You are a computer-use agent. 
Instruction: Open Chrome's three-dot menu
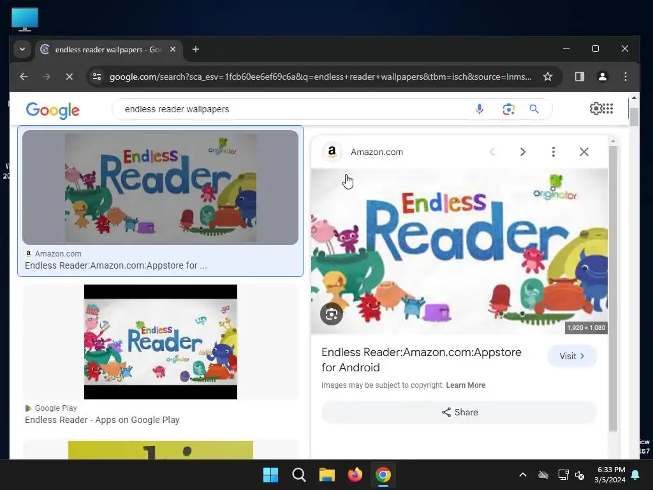[625, 77]
